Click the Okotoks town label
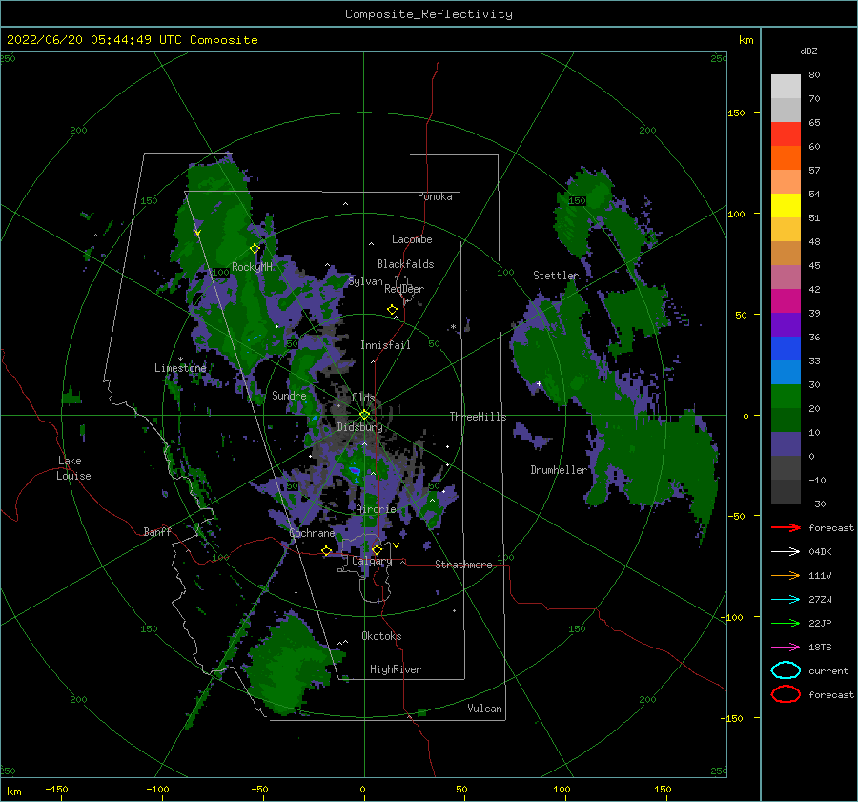Viewport: 858px width, 802px height. [x=381, y=636]
